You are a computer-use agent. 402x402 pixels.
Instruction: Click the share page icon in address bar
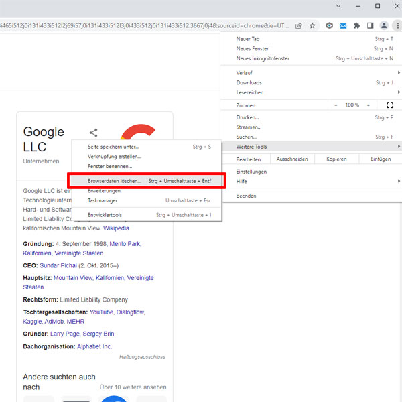(x=298, y=25)
